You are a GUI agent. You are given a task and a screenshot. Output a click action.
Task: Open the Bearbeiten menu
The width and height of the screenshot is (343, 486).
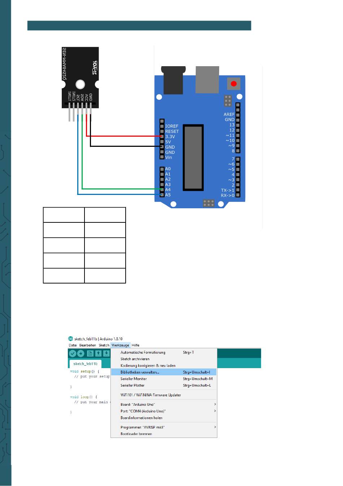click(x=88, y=345)
